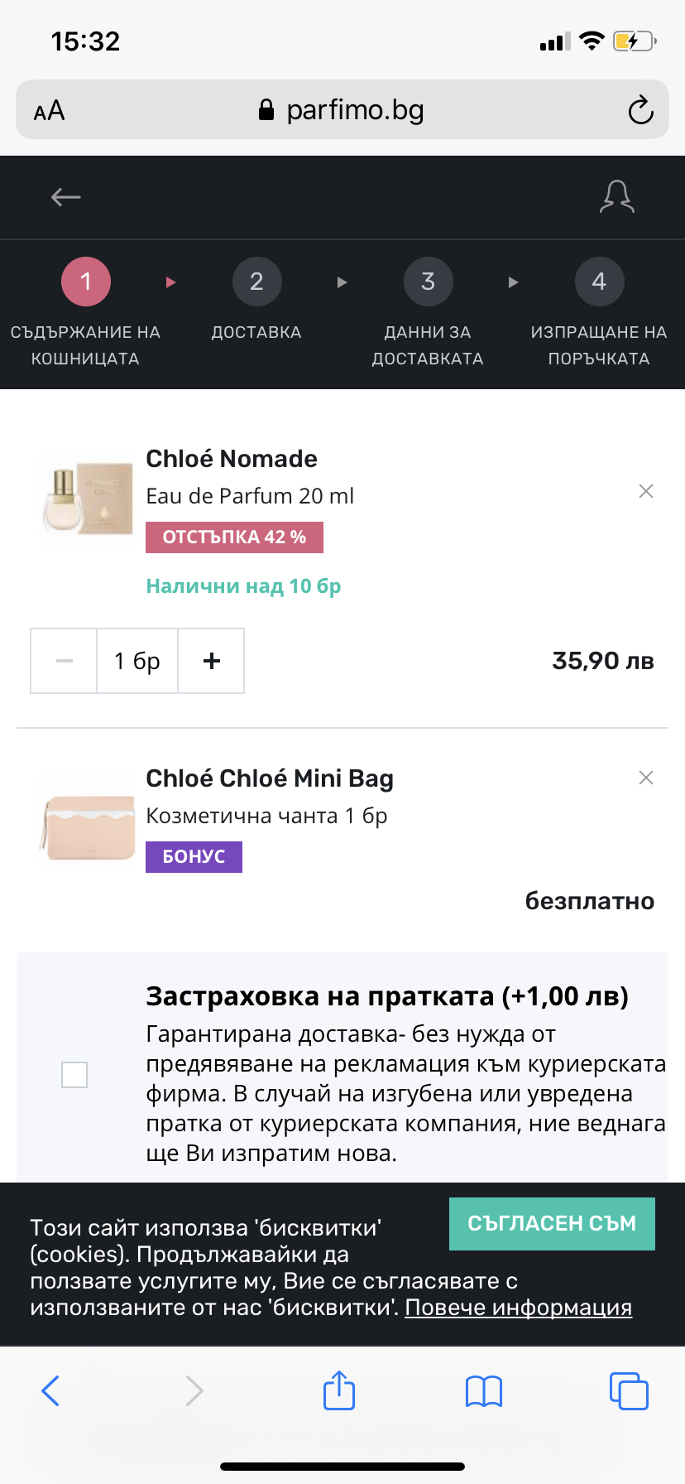This screenshot has width=685, height=1484.
Task: Open Safari reader text size menu
Action: tap(50, 110)
